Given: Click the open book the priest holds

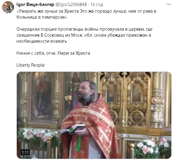Looking at the screenshot, I should pos(73,129).
